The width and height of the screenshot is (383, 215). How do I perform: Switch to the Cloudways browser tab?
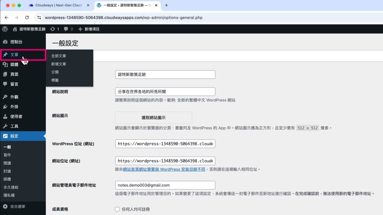coord(59,5)
